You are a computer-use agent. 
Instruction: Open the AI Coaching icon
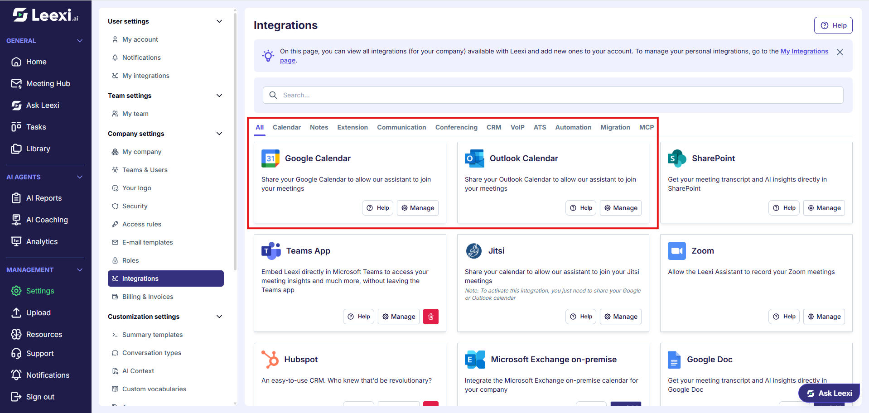pyautogui.click(x=16, y=220)
